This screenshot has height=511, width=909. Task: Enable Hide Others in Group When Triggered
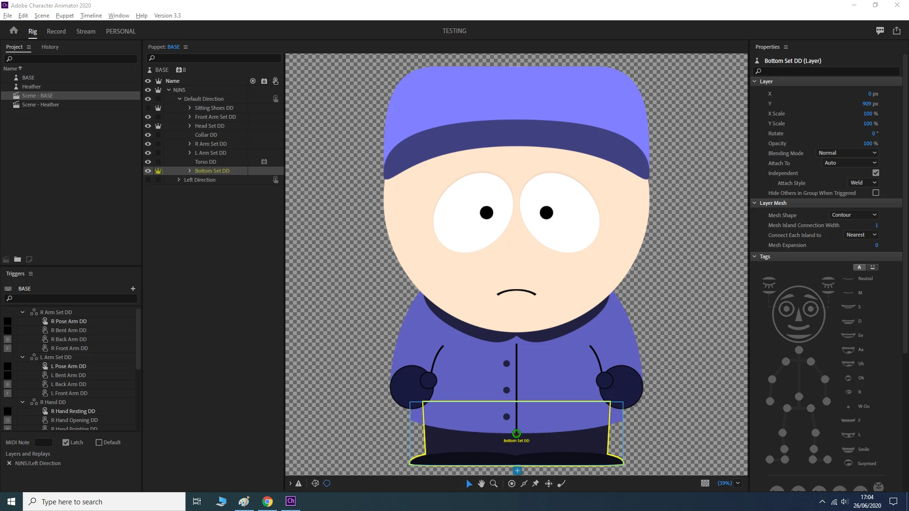pyautogui.click(x=875, y=193)
